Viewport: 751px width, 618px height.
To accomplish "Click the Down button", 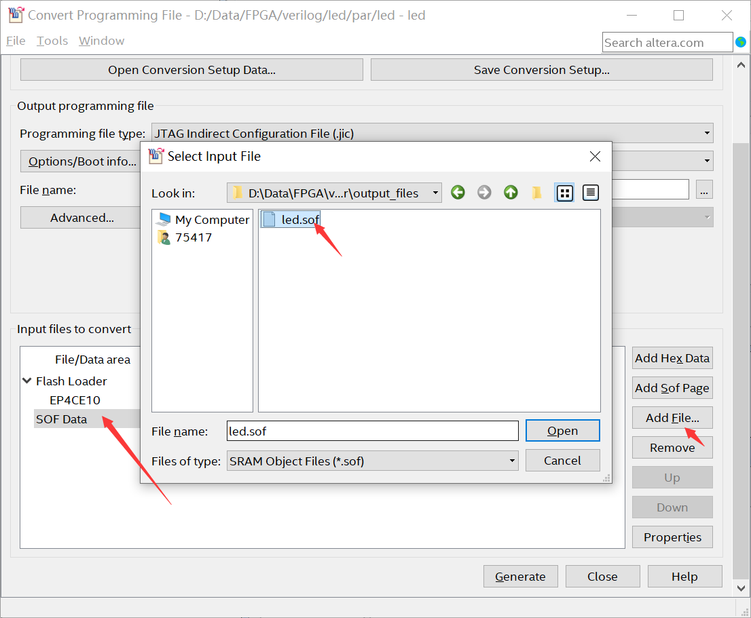I will click(672, 507).
